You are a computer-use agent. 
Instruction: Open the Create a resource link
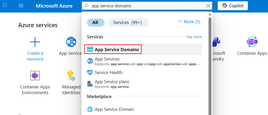click(35, 56)
